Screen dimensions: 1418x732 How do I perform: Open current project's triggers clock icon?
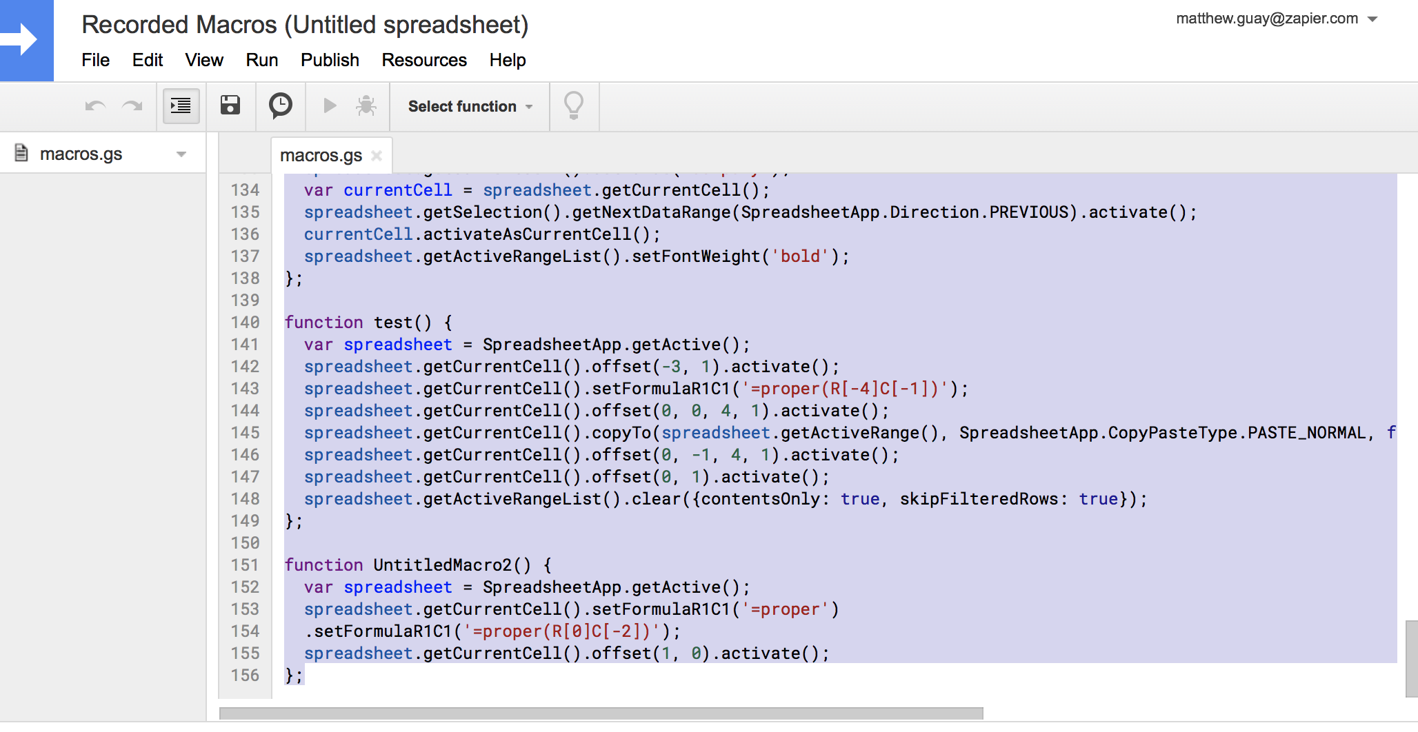[x=280, y=106]
